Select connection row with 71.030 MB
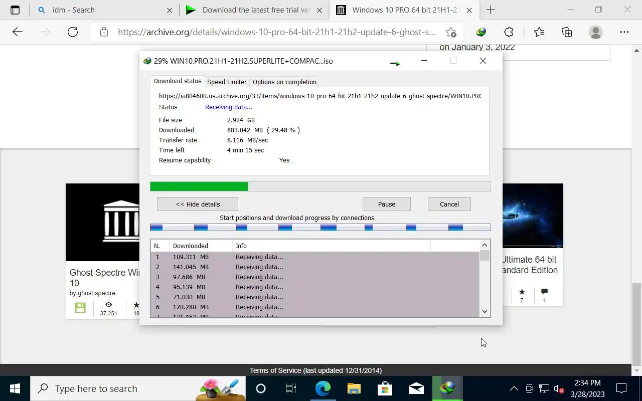Viewport: 642px width, 401px height. coord(315,297)
